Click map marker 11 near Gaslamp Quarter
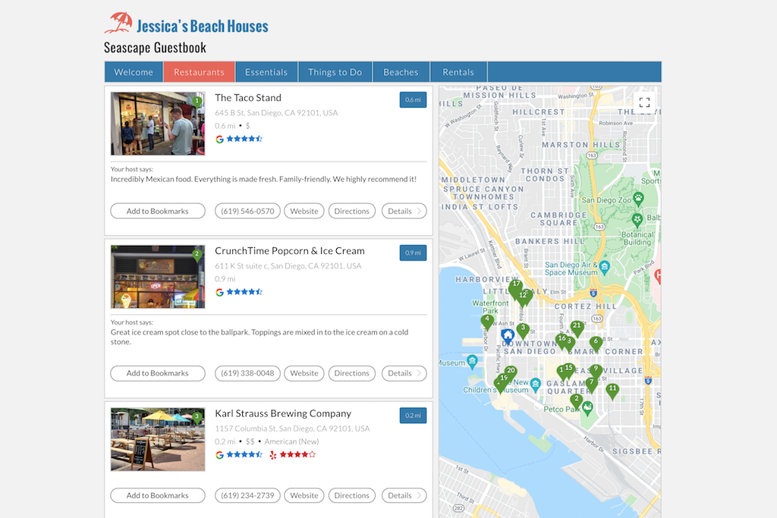The height and width of the screenshot is (518, 777). point(612,389)
